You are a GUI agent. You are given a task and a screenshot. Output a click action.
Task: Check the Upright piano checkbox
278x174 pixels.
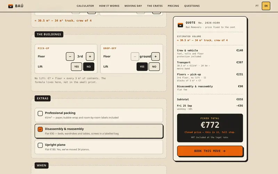[x=40, y=145]
